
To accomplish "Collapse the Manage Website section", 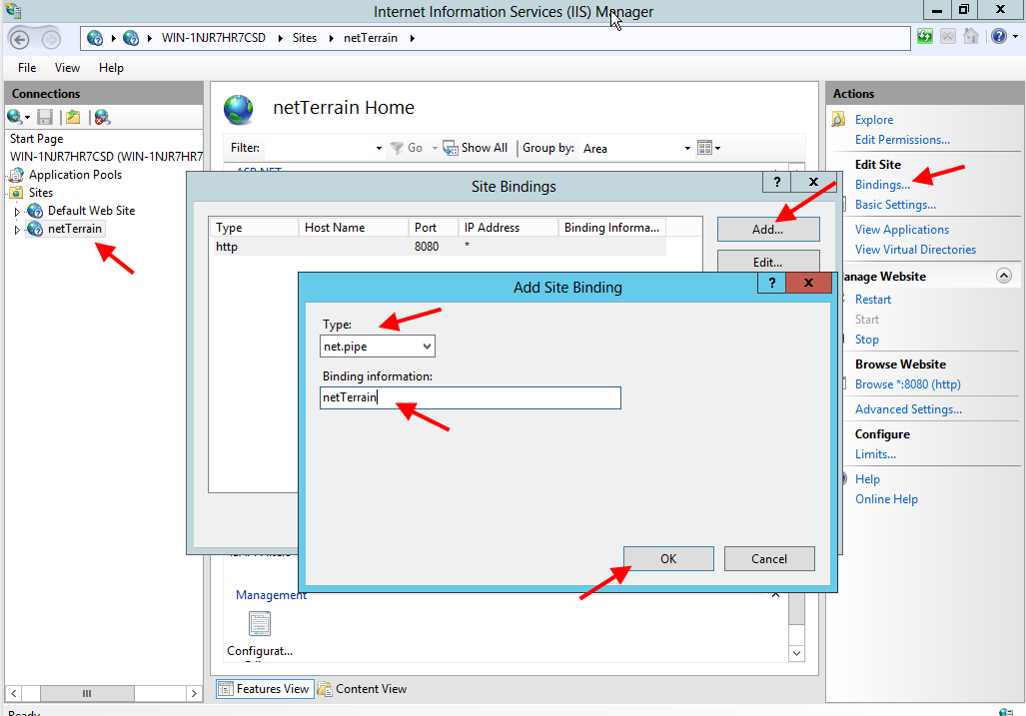I will (x=1003, y=276).
